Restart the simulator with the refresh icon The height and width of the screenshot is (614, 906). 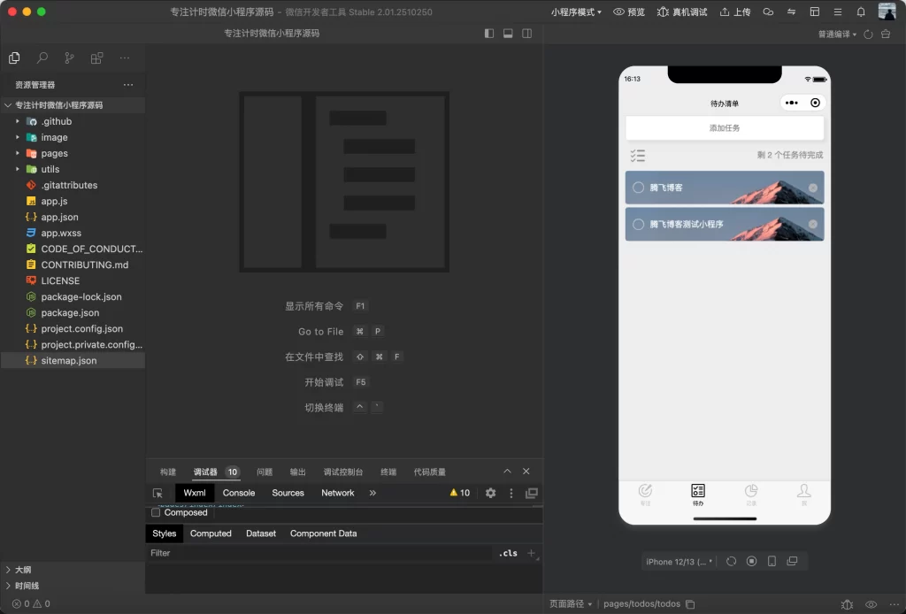click(x=732, y=561)
